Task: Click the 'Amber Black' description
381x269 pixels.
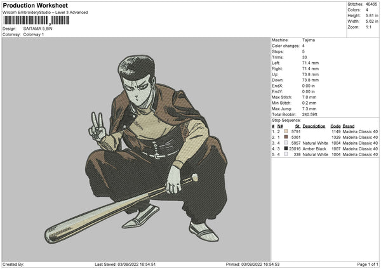Action: tap(314, 149)
